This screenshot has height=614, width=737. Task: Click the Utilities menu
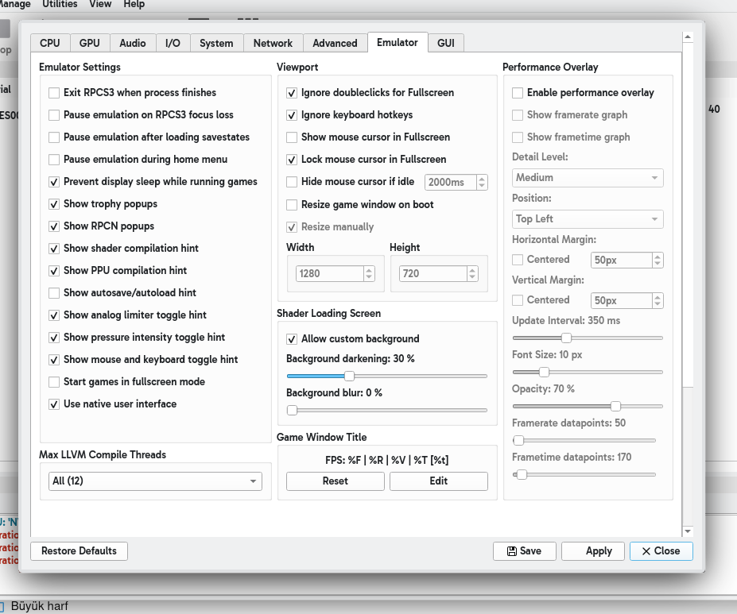click(x=60, y=4)
